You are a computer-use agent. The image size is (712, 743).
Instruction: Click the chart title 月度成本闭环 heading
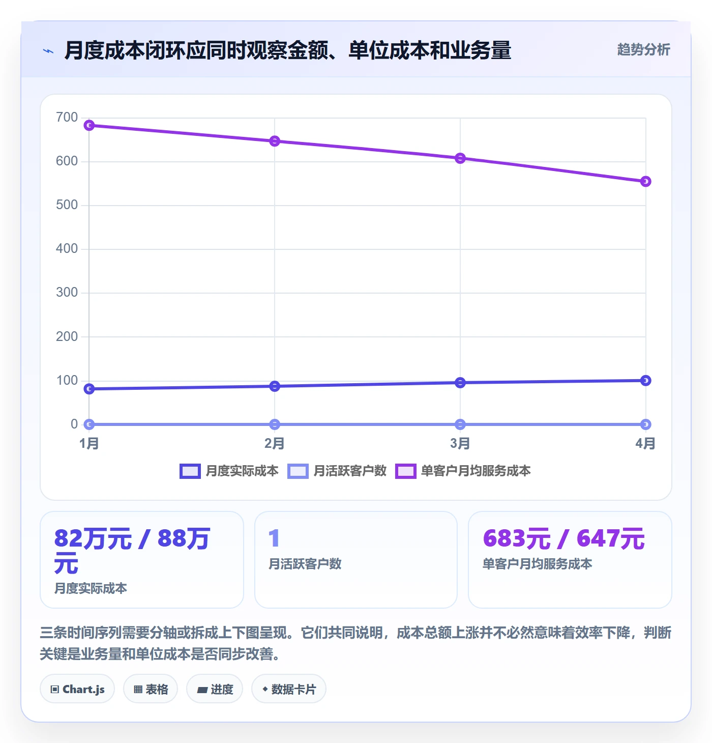(288, 50)
